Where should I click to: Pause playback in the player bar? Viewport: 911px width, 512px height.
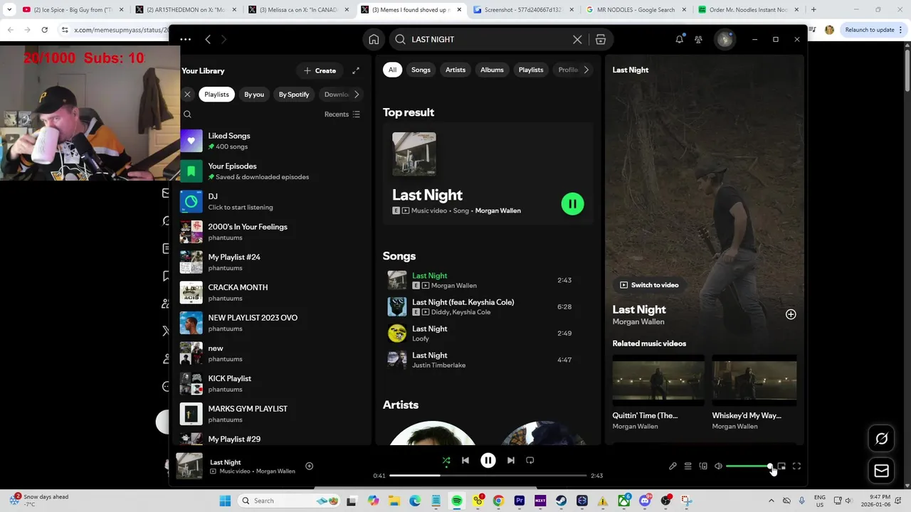click(x=488, y=460)
